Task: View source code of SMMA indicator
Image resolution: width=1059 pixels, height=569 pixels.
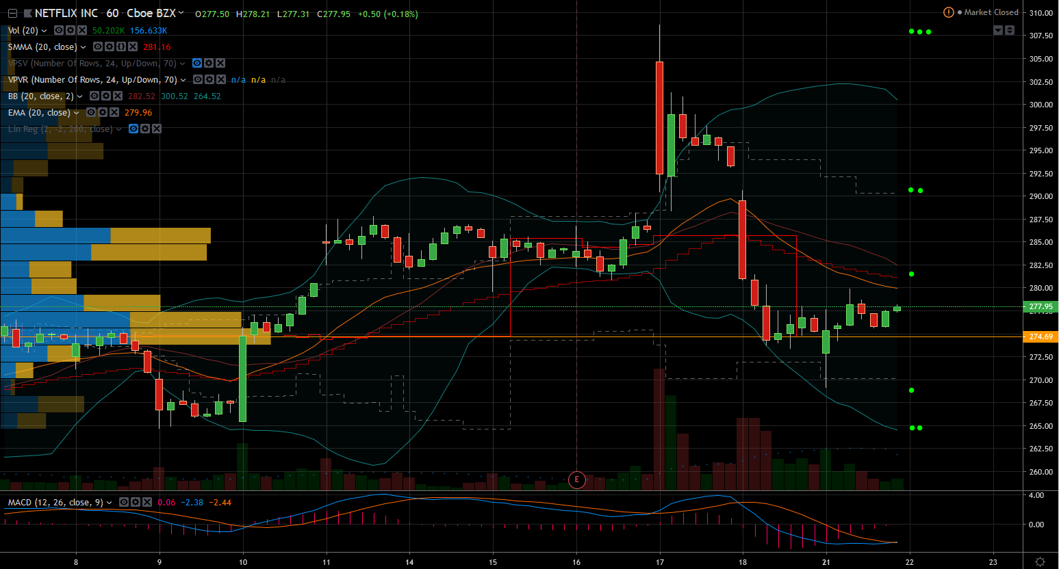Action: point(121,47)
